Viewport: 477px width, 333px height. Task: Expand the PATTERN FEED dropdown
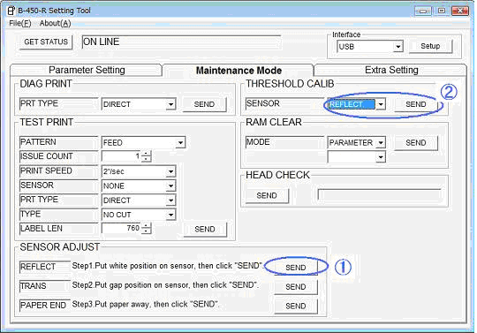[x=180, y=142]
